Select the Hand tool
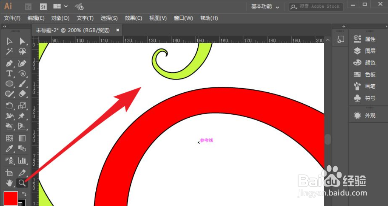The height and width of the screenshot is (206, 388). 10,183
